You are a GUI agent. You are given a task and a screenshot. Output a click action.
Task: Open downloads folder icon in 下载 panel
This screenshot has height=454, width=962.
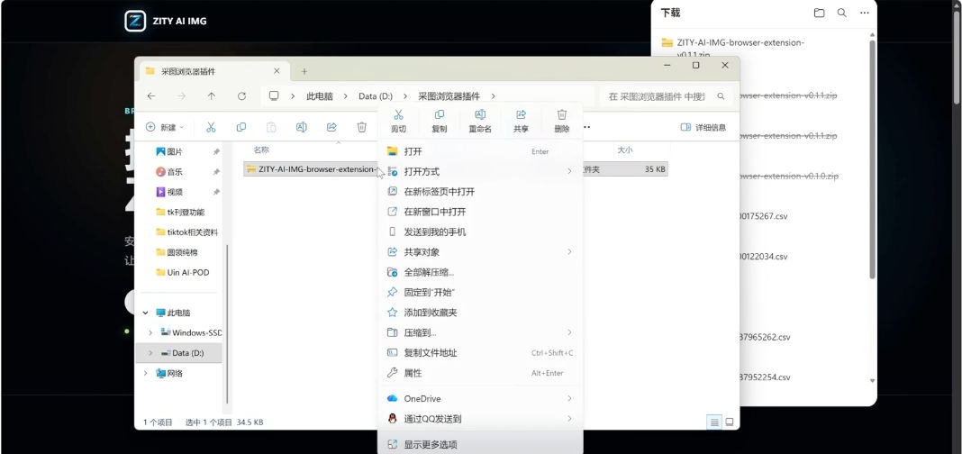tap(819, 13)
